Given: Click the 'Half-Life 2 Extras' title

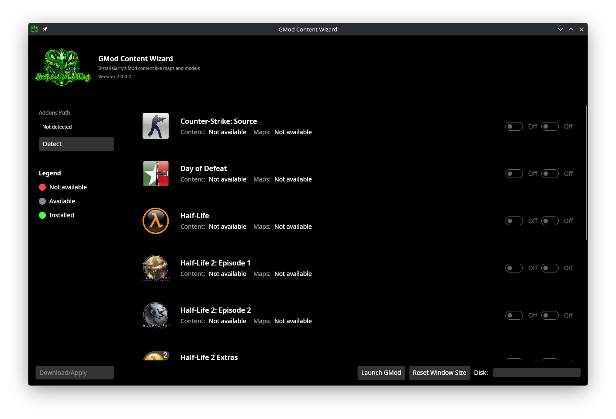Looking at the screenshot, I should [209, 357].
